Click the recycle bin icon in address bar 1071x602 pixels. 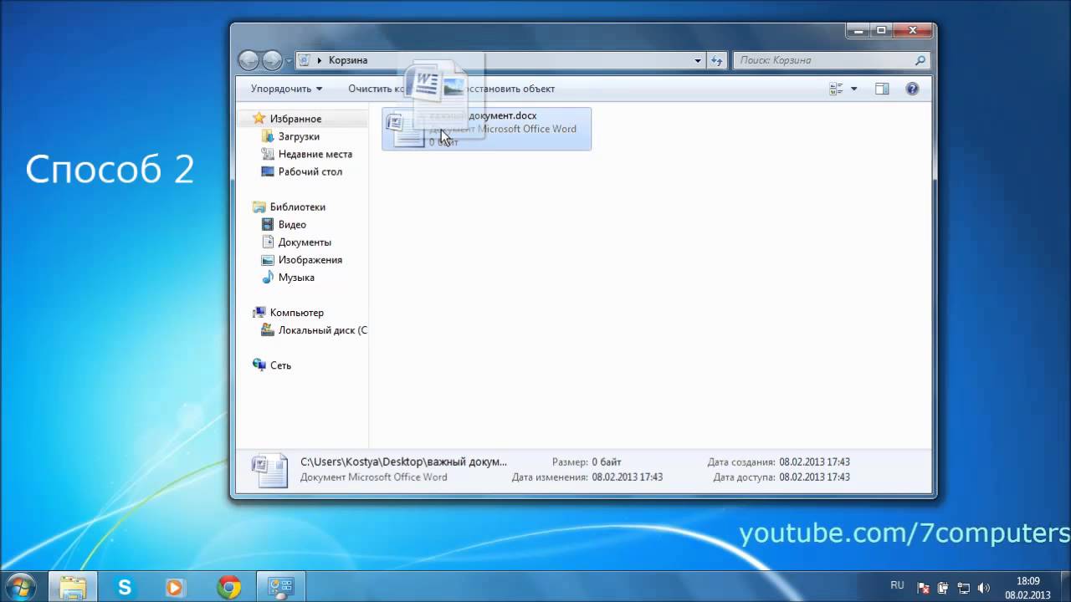[x=305, y=60]
